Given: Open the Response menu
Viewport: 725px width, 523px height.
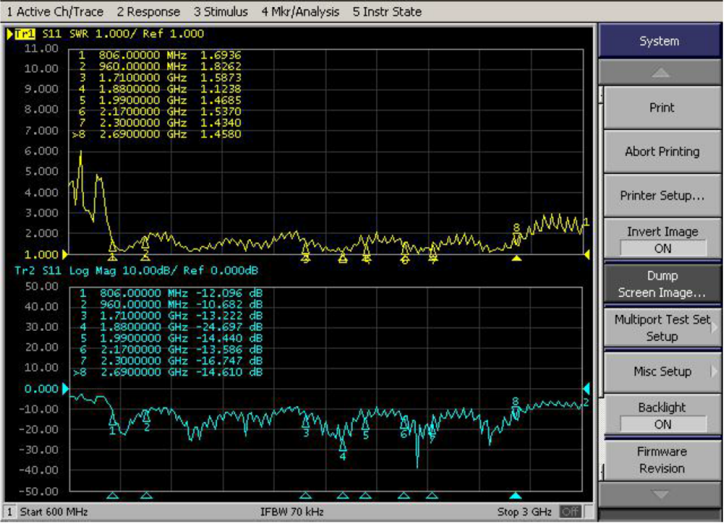Looking at the screenshot, I should (x=149, y=12).
